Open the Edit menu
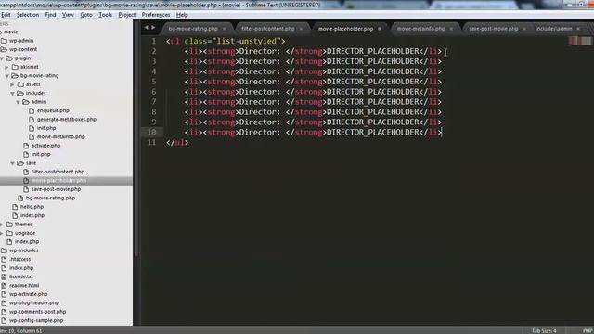 [x=6, y=15]
